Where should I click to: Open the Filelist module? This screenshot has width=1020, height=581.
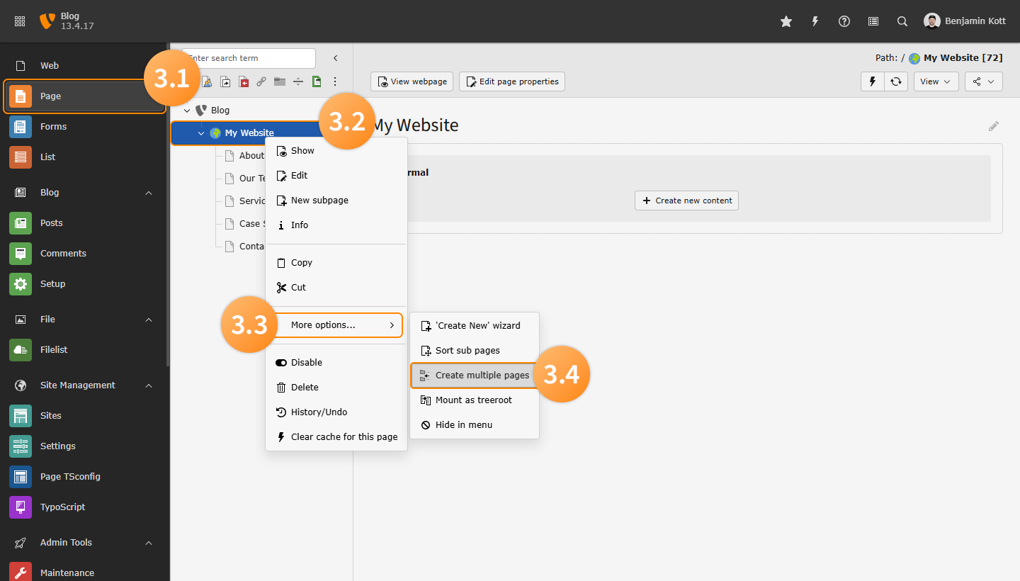54,349
